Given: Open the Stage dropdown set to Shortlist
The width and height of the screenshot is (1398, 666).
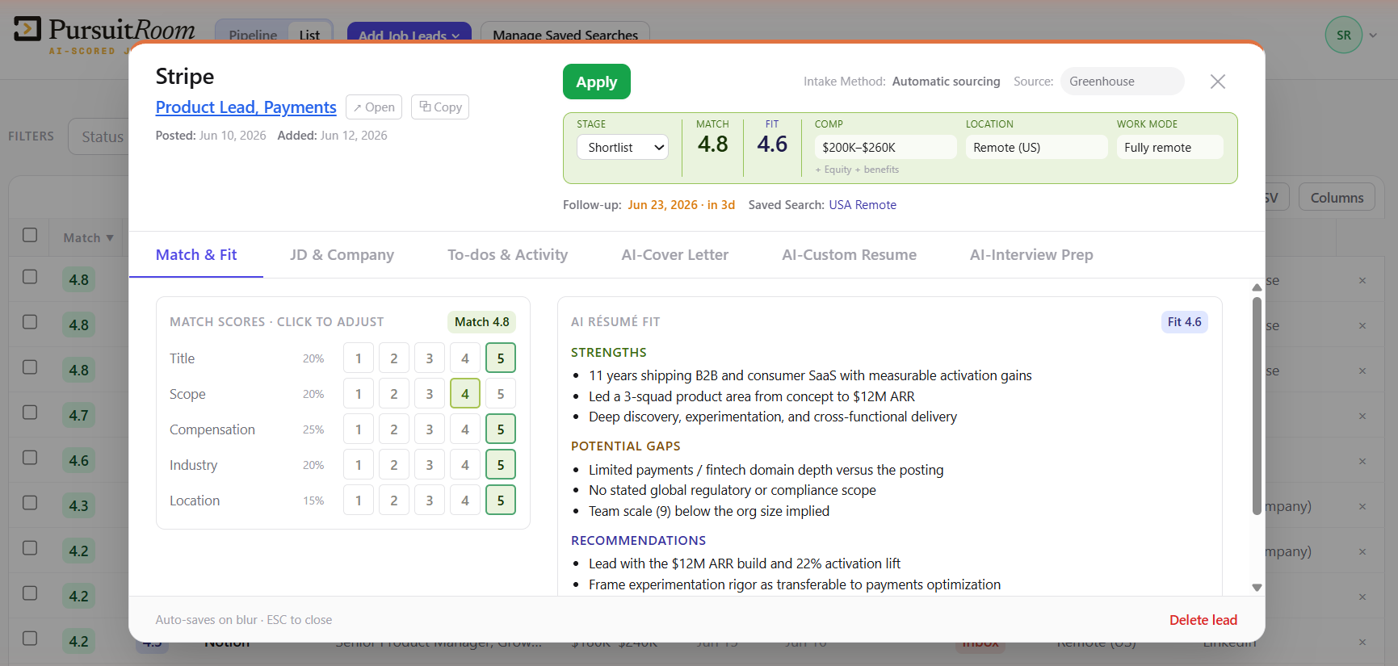Looking at the screenshot, I should (x=623, y=147).
